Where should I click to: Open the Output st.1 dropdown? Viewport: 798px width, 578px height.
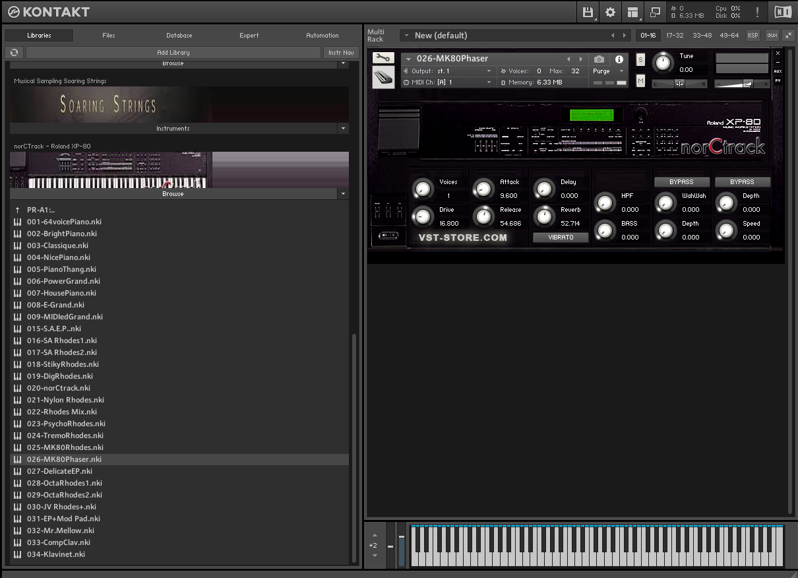tap(448, 71)
